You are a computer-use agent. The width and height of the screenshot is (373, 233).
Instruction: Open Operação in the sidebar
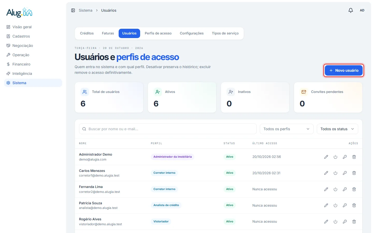click(x=33, y=55)
